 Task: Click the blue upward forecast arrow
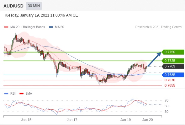point(154,59)
